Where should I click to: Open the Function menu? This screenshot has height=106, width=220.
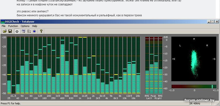click(x=13, y=26)
